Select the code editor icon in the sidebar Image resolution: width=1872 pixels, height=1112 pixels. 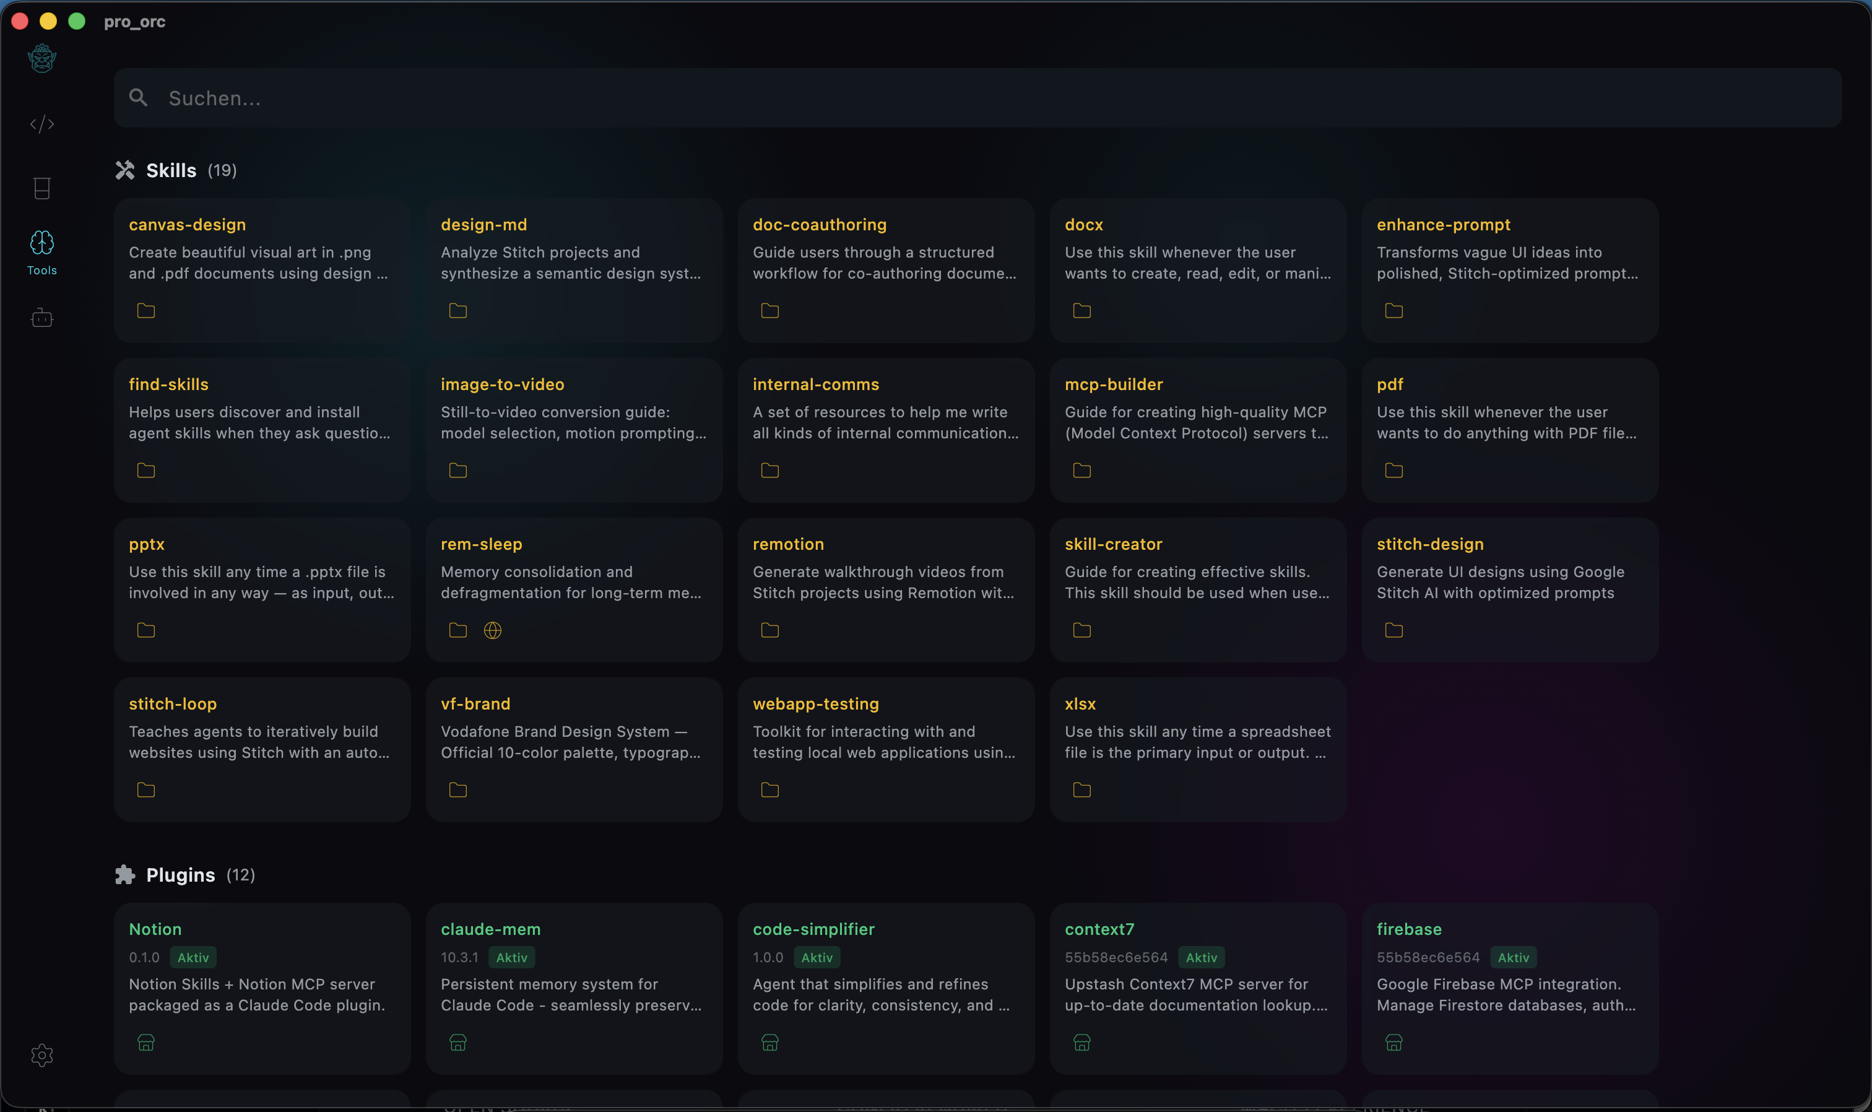coord(42,124)
